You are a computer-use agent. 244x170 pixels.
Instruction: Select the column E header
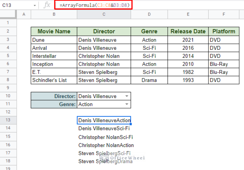click(x=188, y=15)
